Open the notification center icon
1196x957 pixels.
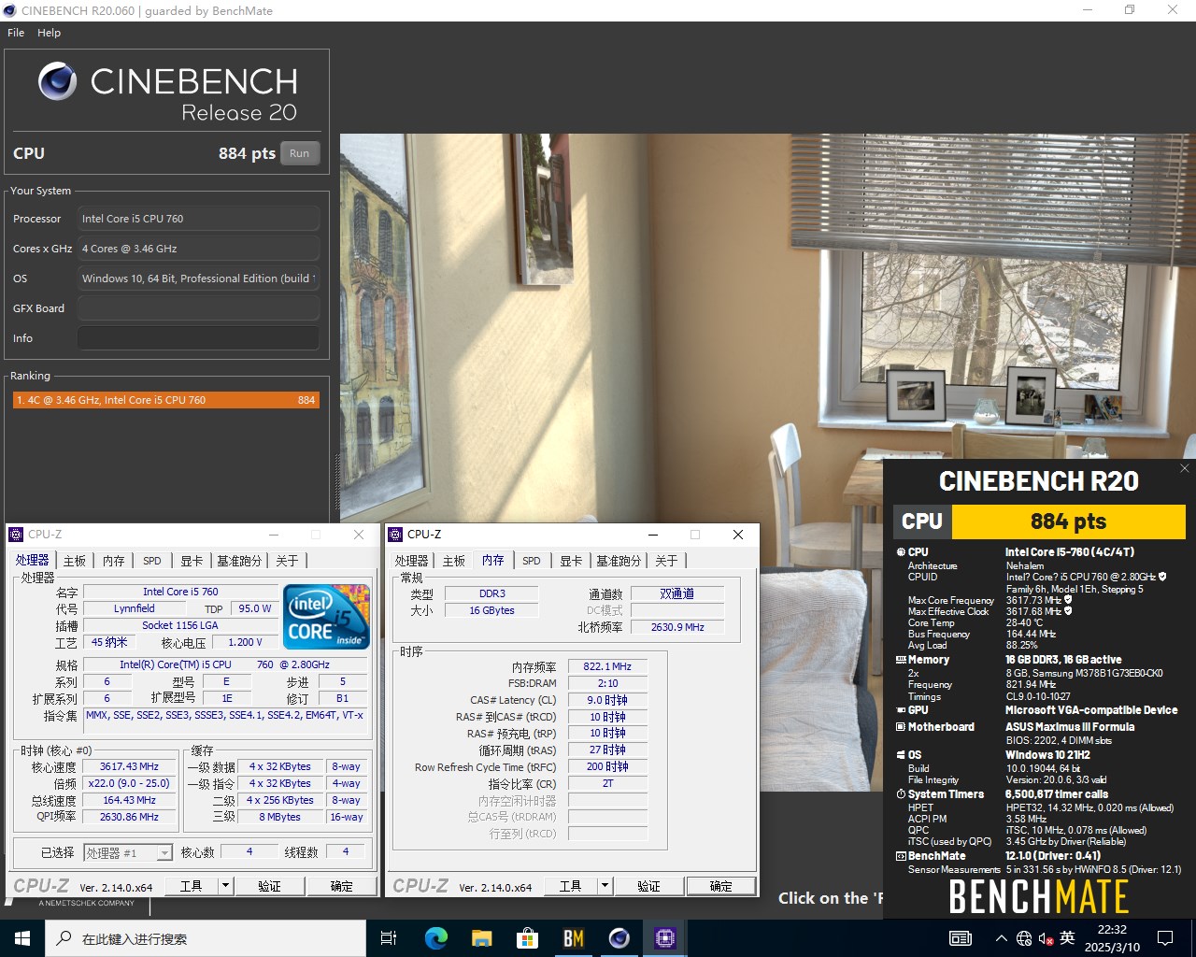1165,938
